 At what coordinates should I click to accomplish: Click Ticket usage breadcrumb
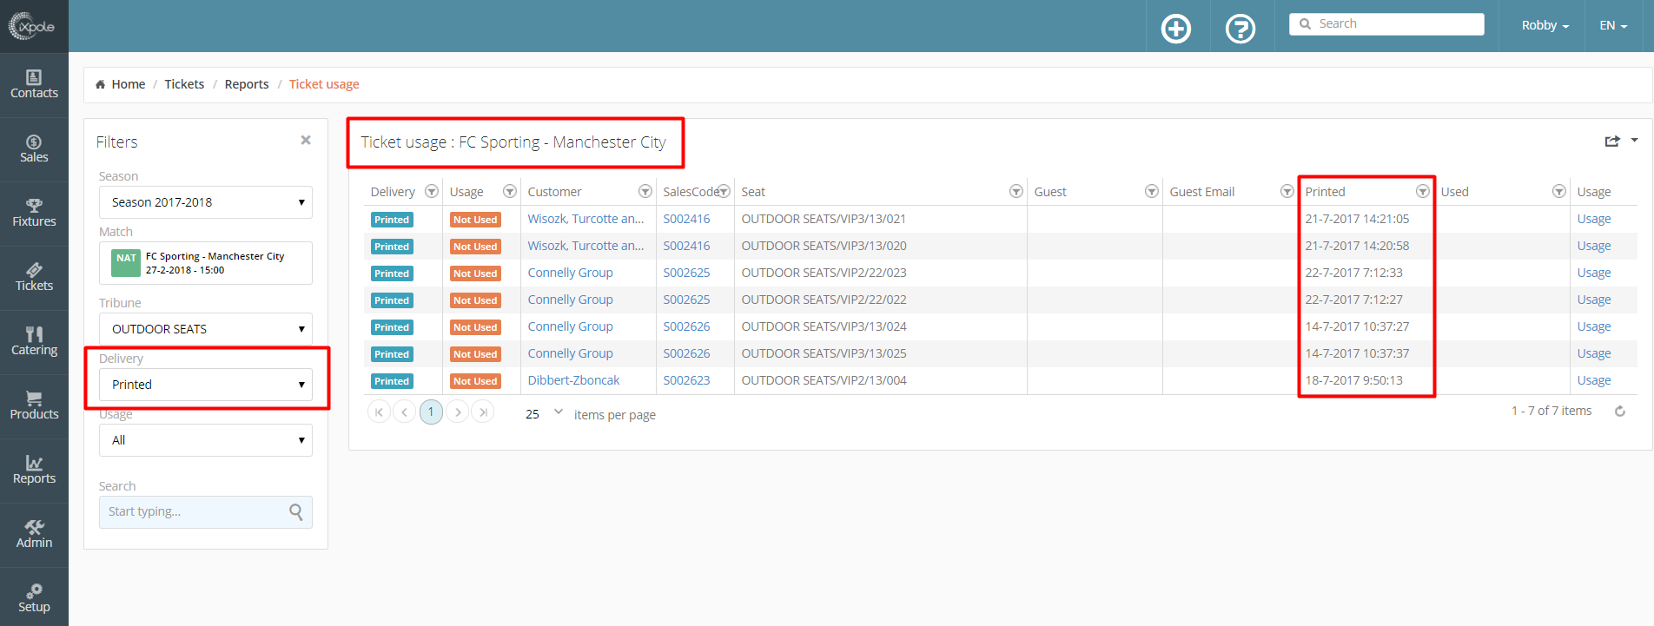coord(324,84)
